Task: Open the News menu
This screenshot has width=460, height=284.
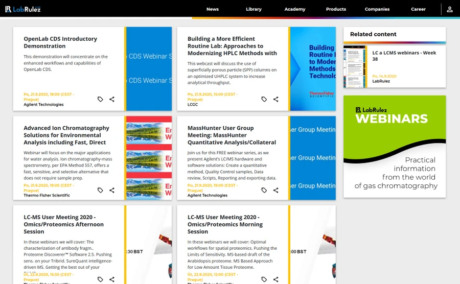Action: (213, 9)
